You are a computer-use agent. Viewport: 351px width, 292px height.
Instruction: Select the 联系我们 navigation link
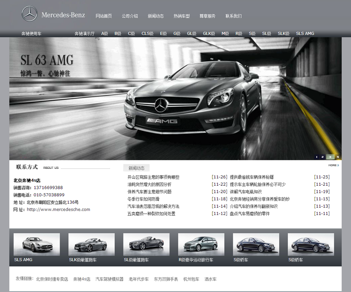[233, 16]
